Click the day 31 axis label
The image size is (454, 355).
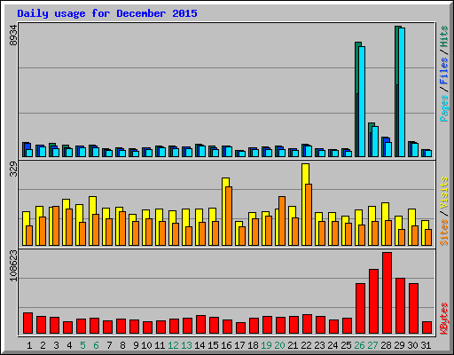(426, 345)
